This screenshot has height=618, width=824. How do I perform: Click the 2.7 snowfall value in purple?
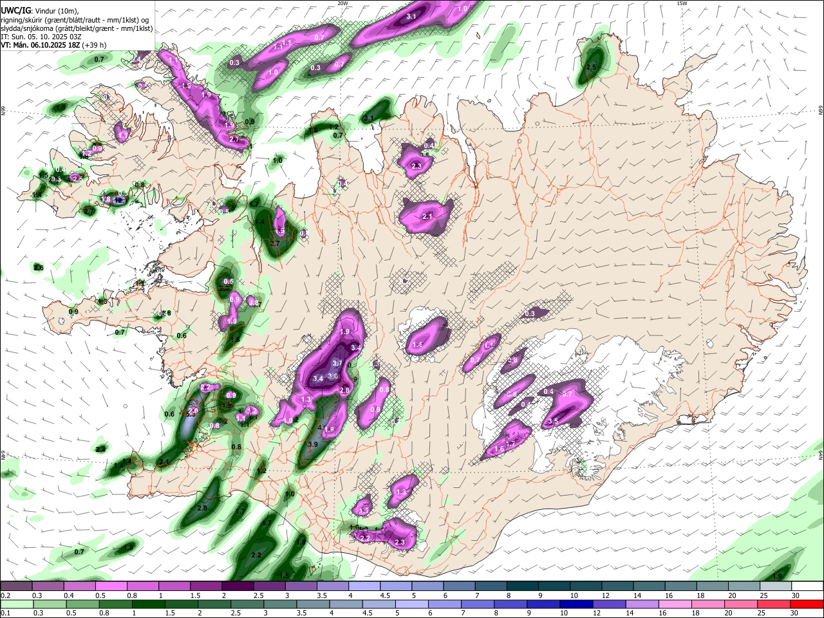[x=234, y=139]
